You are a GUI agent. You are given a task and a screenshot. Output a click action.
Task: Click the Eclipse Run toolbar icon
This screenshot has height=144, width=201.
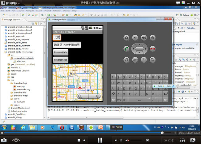point(49,15)
